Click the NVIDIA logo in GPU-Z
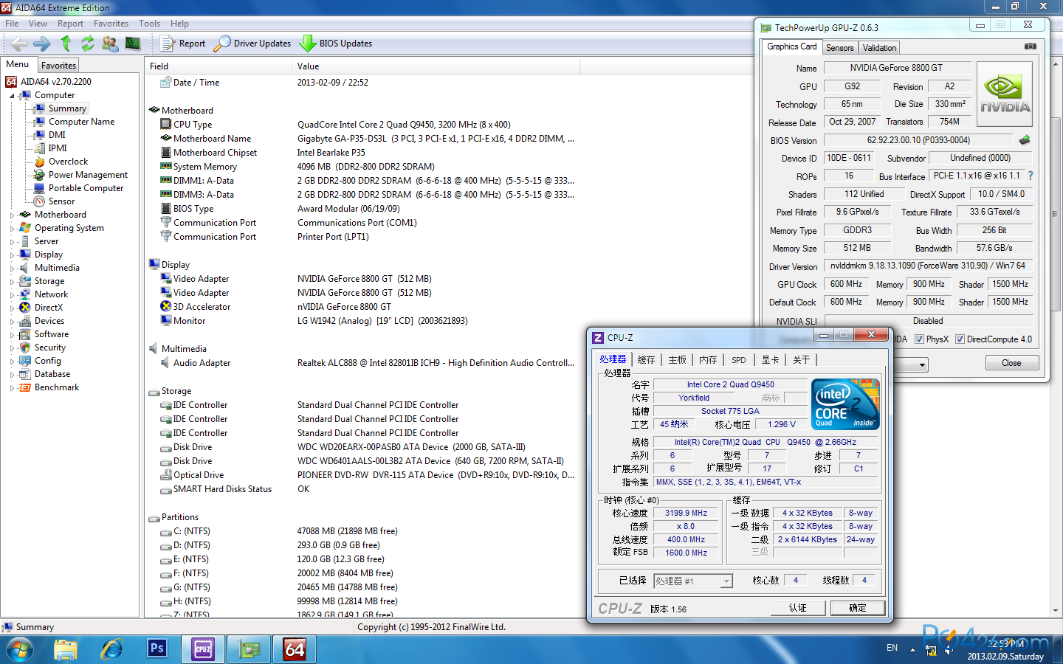The image size is (1063, 664). 1005,95
